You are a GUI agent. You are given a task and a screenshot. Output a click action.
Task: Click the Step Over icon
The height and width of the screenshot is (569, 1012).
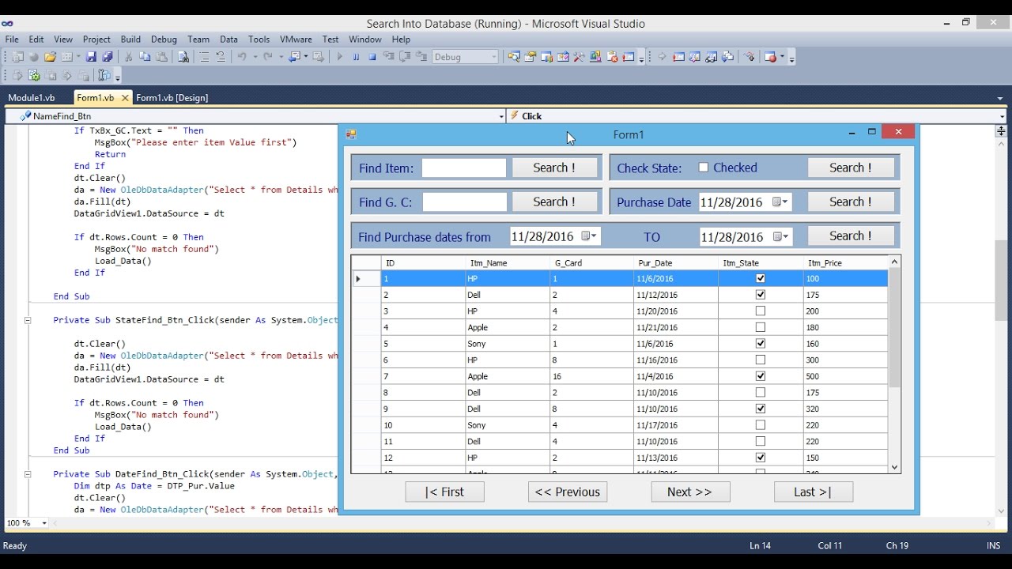pyautogui.click(x=405, y=57)
